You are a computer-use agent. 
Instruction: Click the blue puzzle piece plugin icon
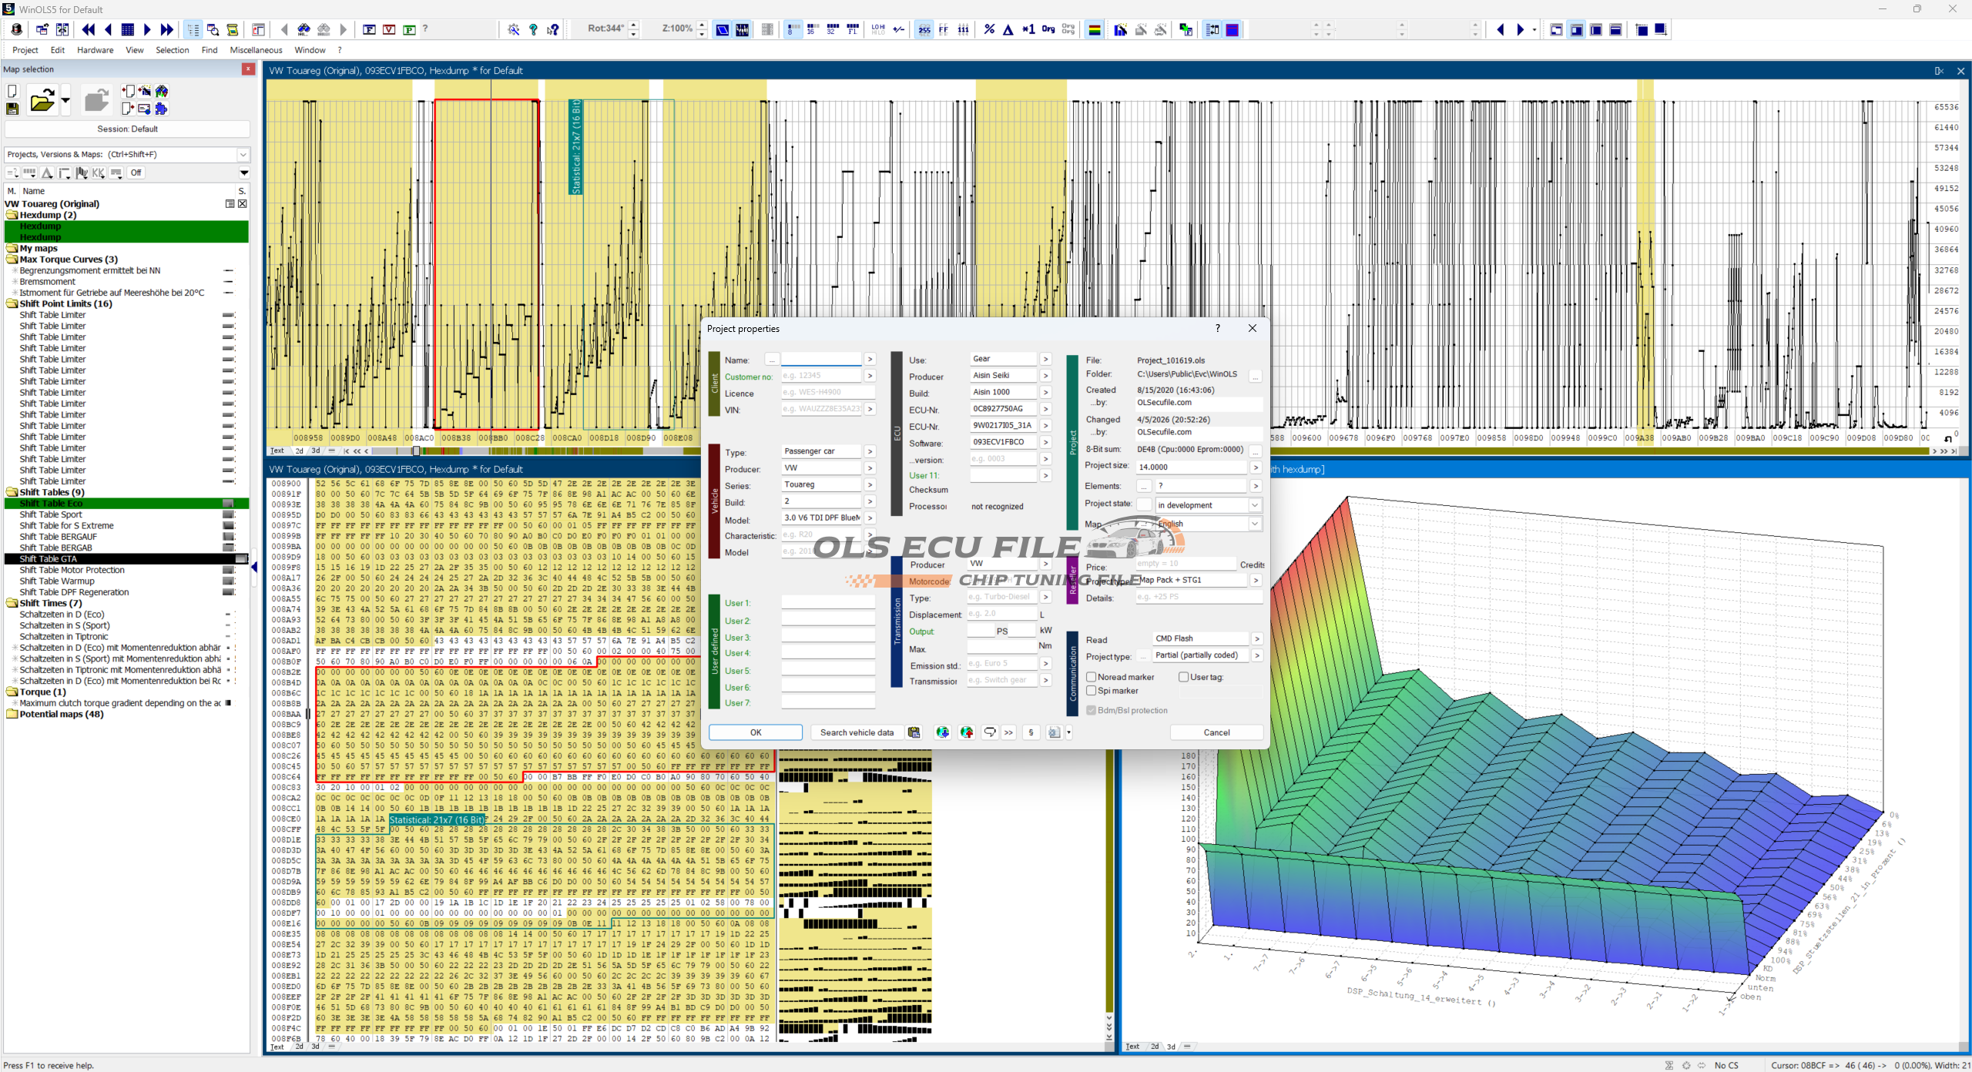tap(161, 109)
